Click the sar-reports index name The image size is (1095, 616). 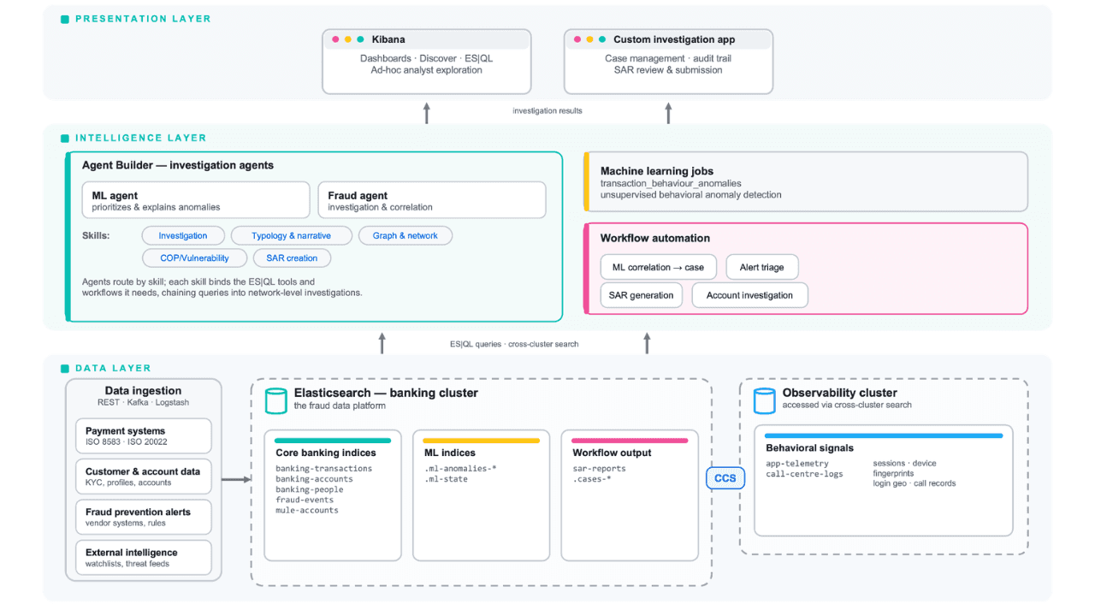tap(599, 469)
